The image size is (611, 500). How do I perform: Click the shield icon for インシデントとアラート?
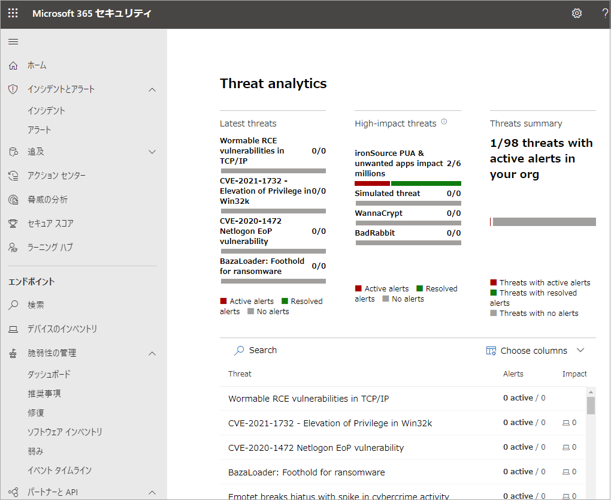(13, 89)
